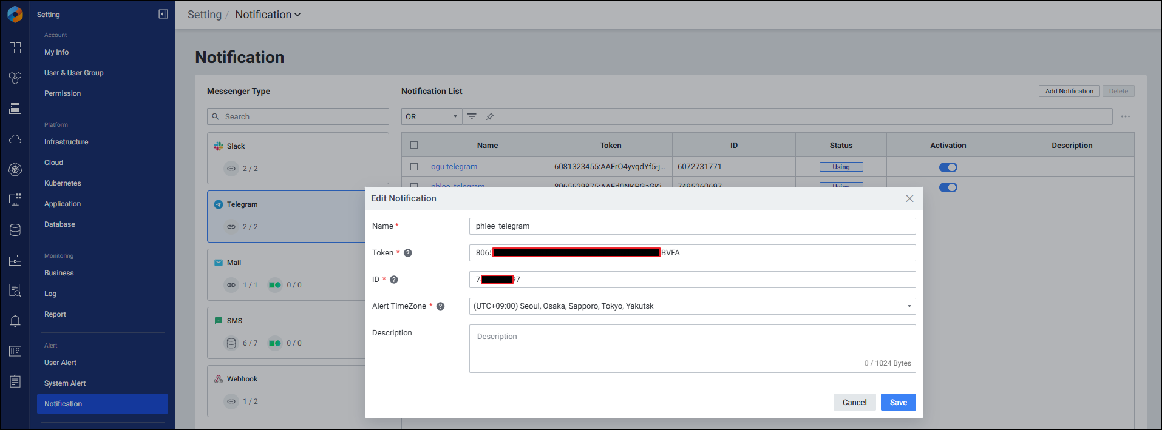Screen dimensions: 1162x430
Task: Save the edited notification
Action: [898, 402]
